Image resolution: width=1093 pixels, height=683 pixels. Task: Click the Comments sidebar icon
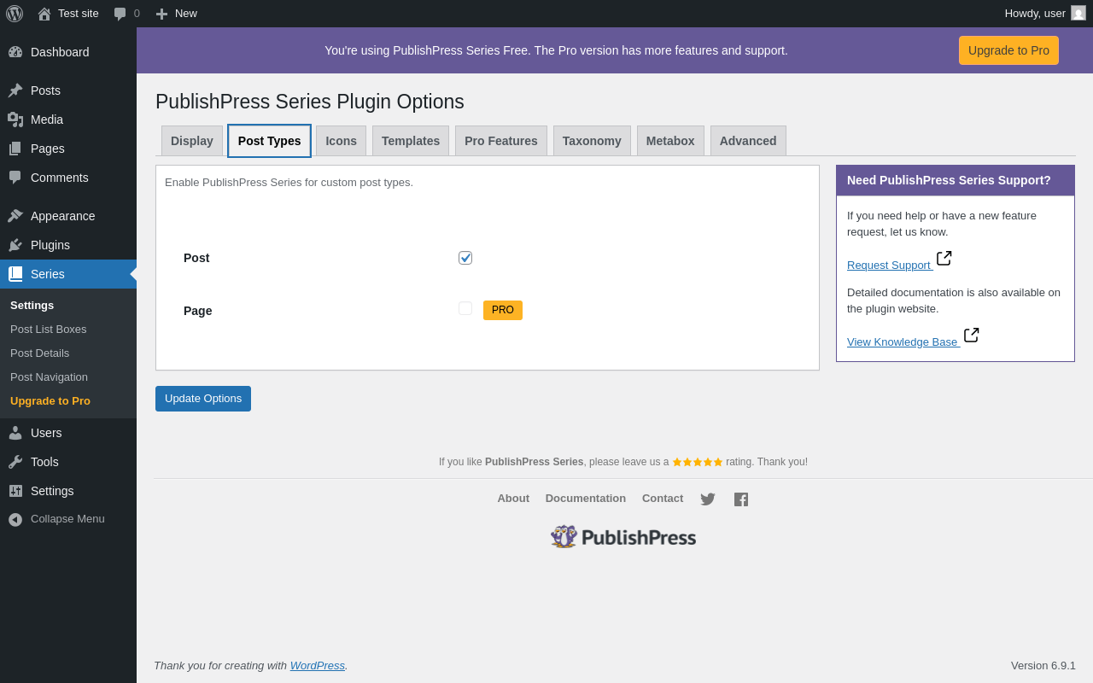15,178
